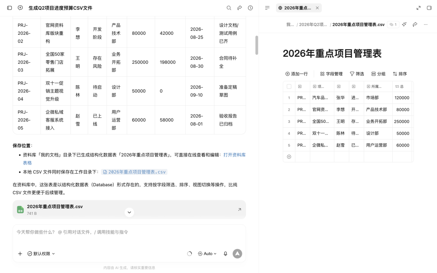Expand the document panel to fullscreen
Viewport: 437px width, 273px height.
click(x=419, y=8)
